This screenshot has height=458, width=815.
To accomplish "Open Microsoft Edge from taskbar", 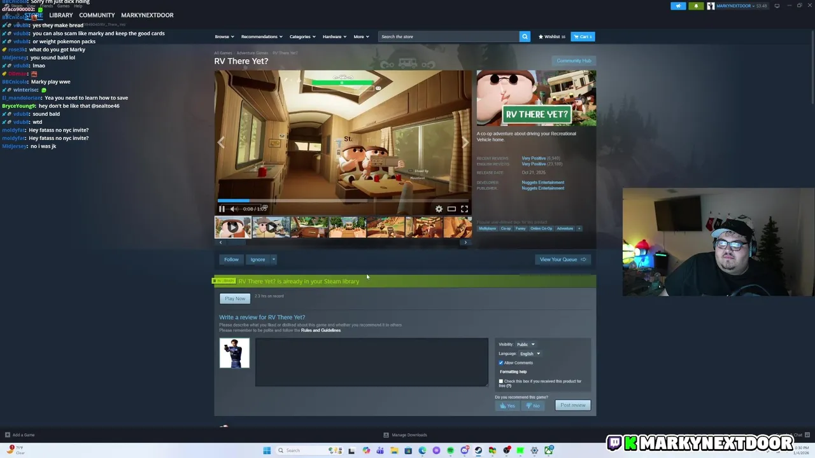I will click(x=422, y=450).
